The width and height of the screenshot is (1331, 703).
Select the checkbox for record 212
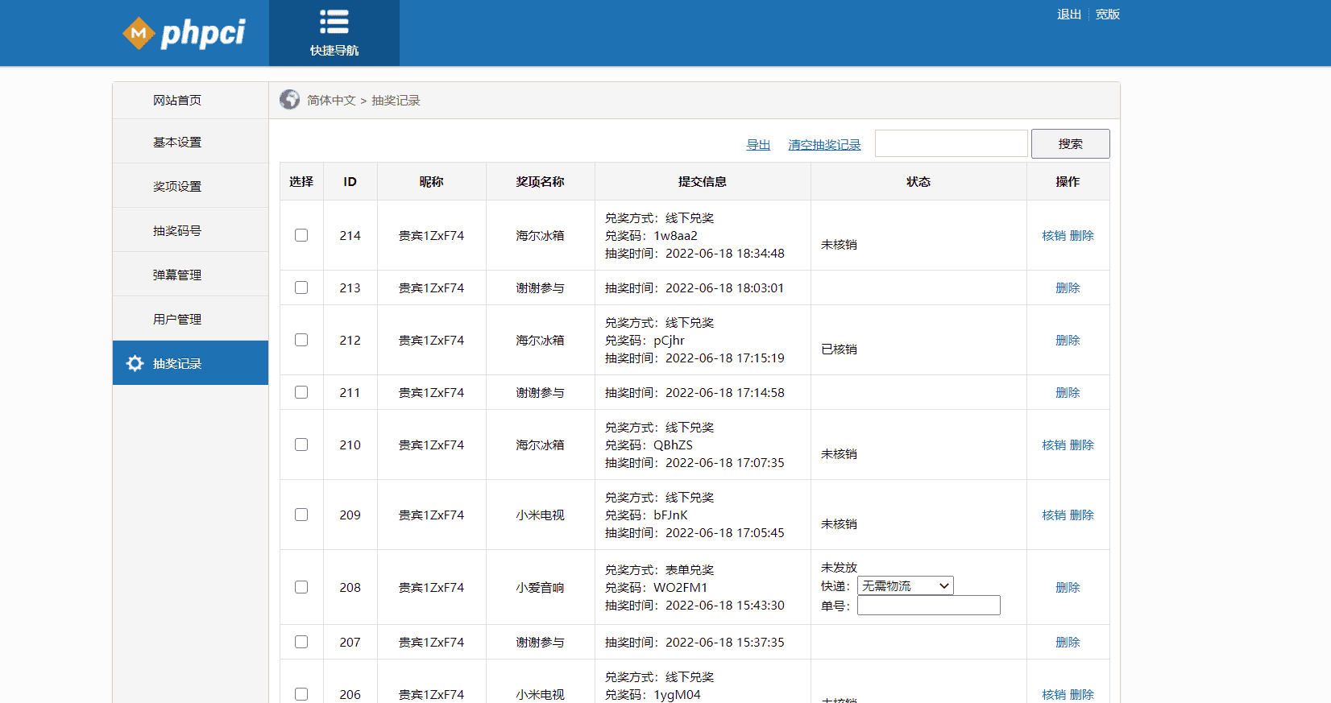click(301, 340)
